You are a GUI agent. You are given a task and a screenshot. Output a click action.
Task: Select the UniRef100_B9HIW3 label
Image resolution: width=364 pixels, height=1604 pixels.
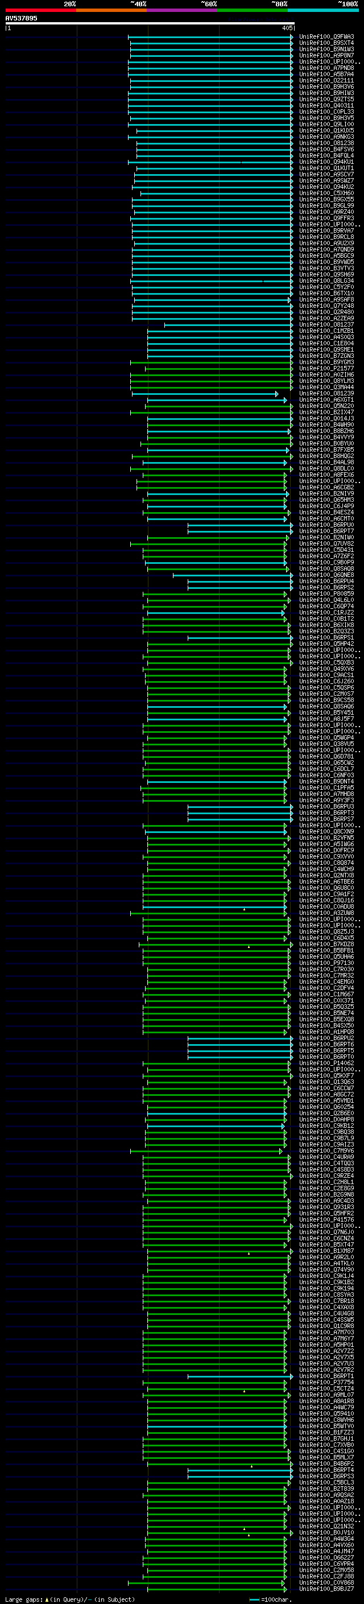coord(326,93)
